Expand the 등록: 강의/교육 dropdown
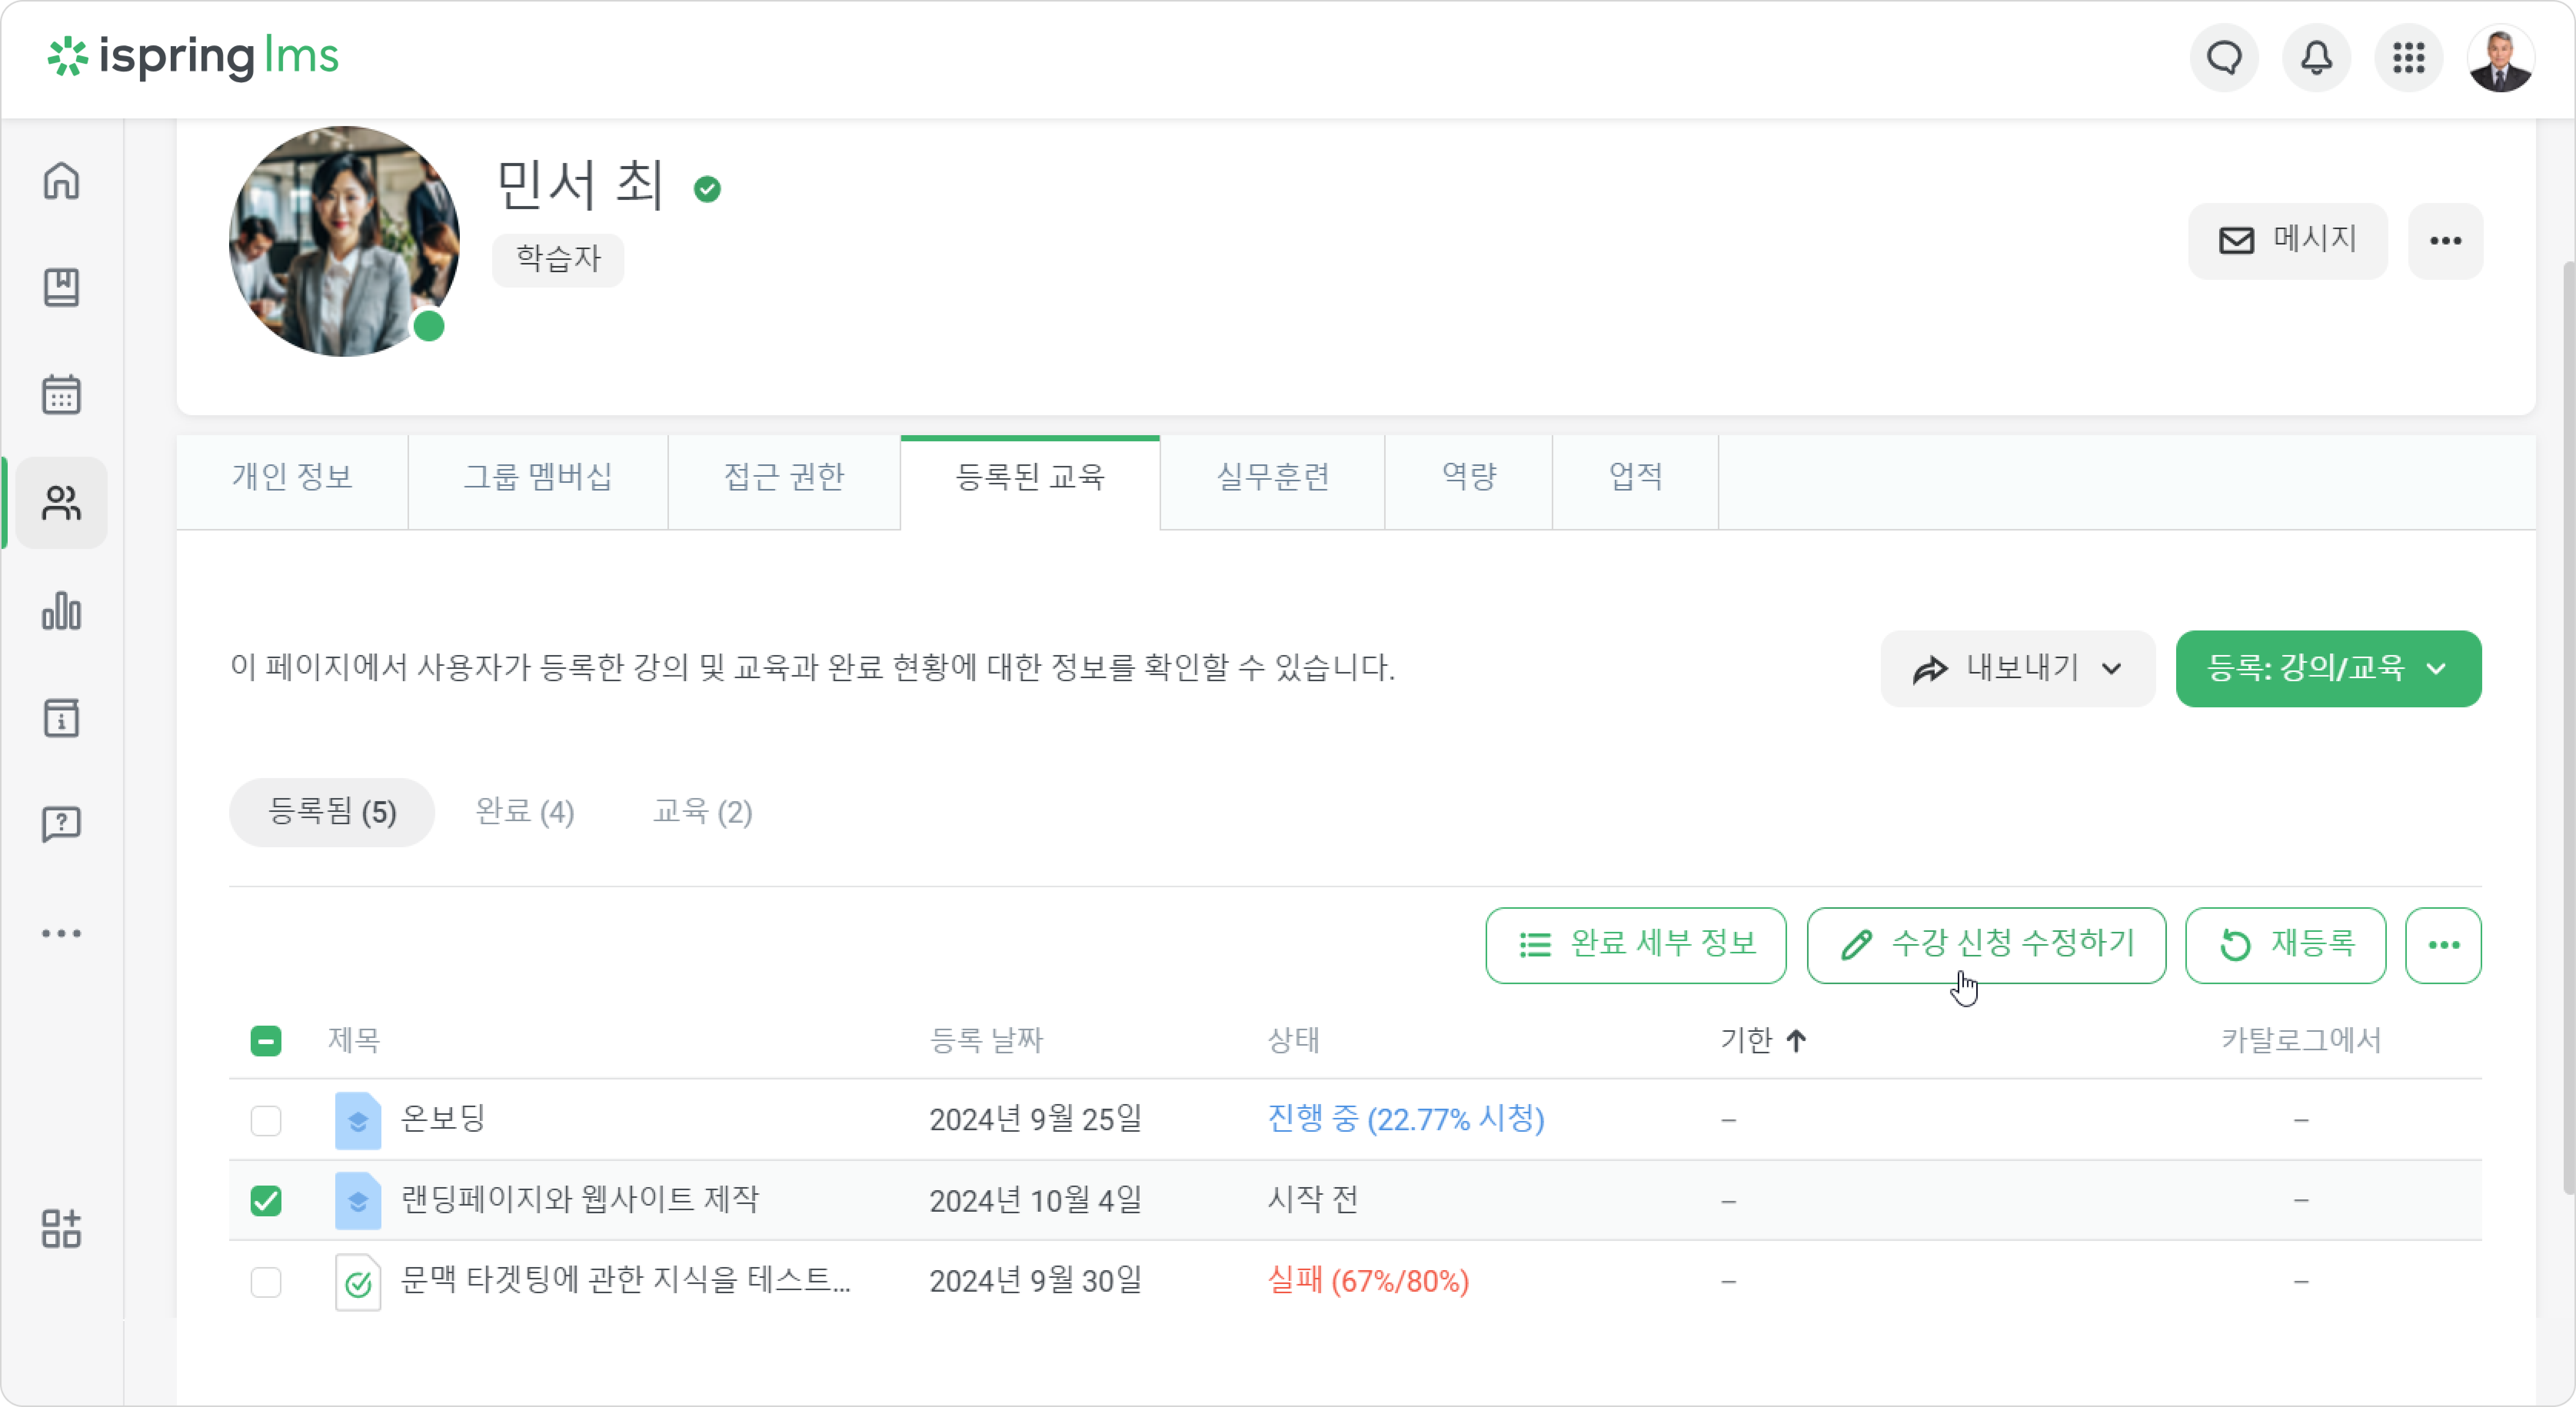This screenshot has width=2576, height=1407. (x=2328, y=668)
